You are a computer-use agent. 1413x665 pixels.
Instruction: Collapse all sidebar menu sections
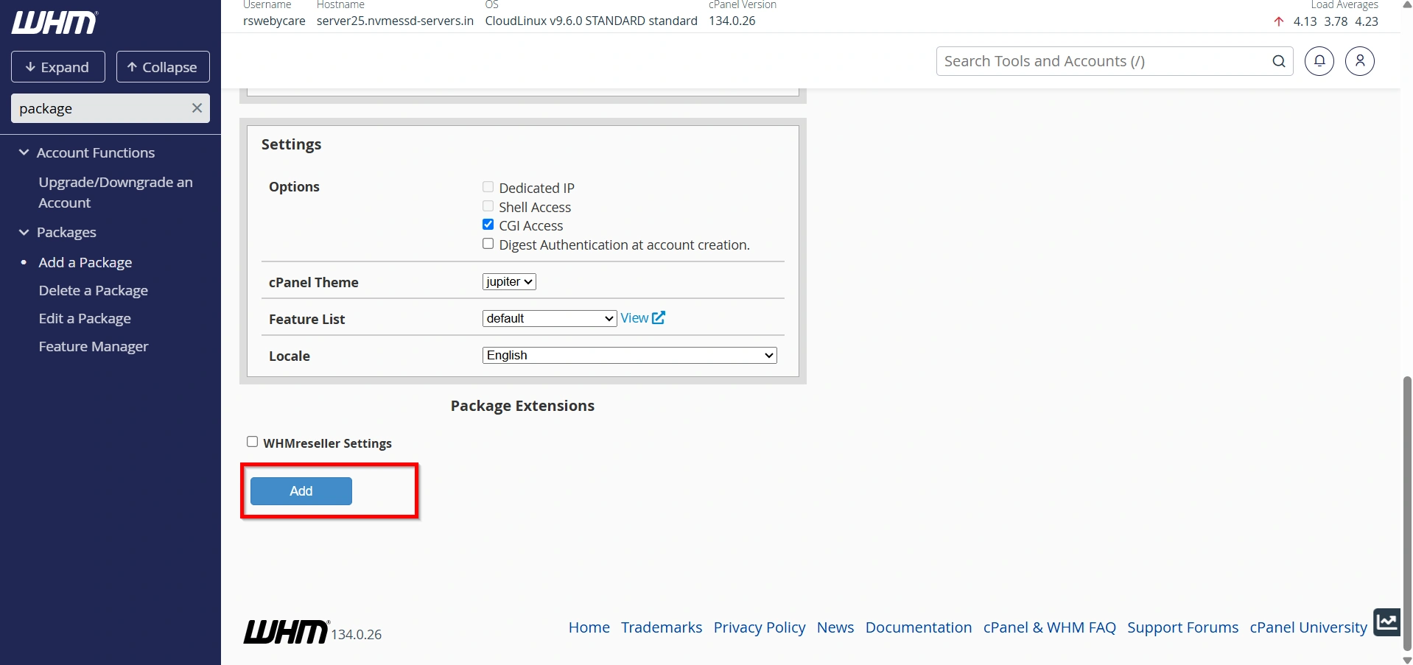(163, 67)
